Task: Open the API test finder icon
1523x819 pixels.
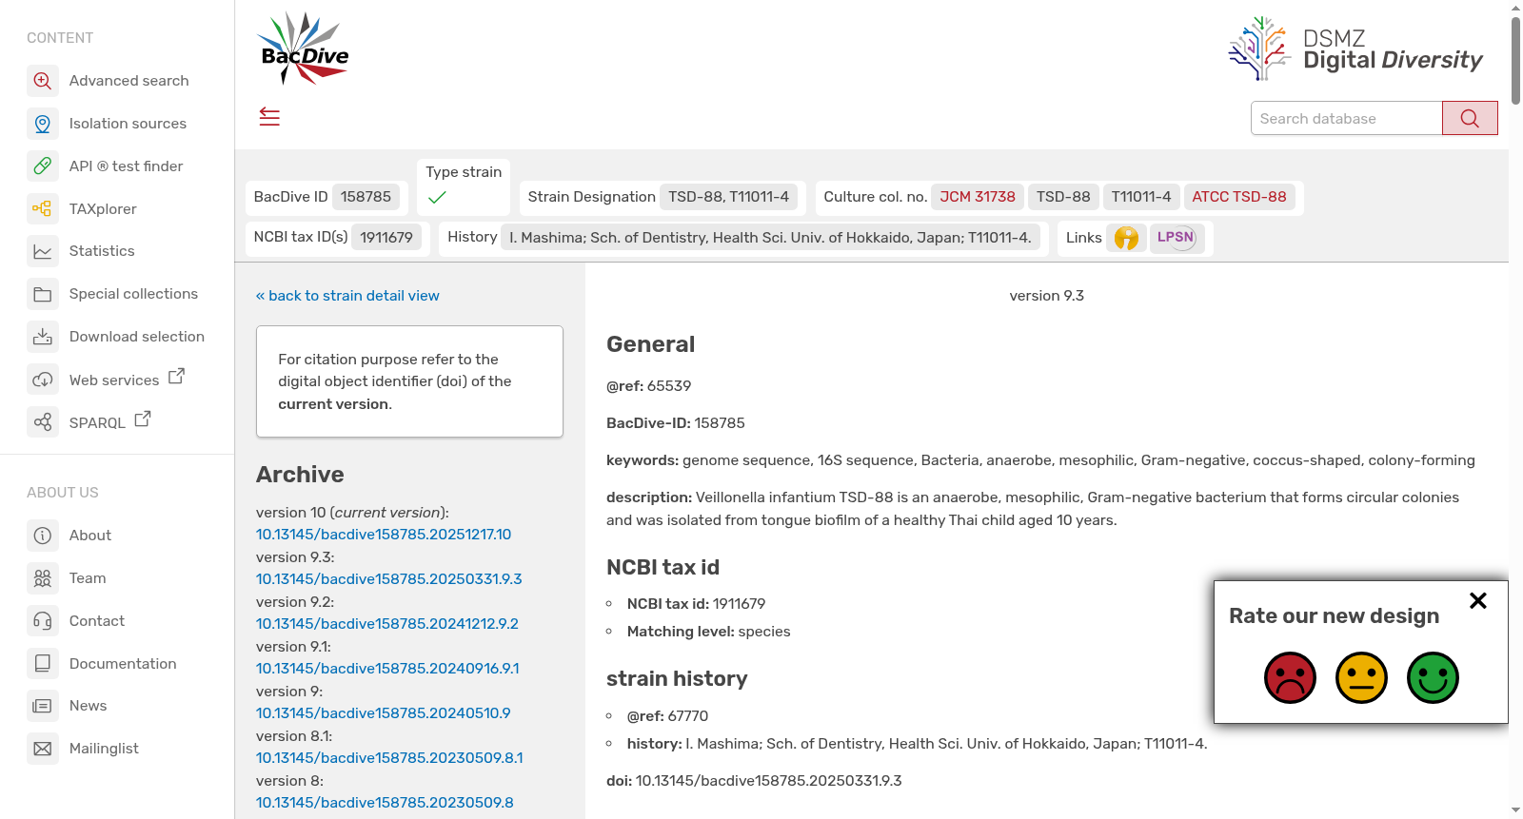Action: (43, 166)
